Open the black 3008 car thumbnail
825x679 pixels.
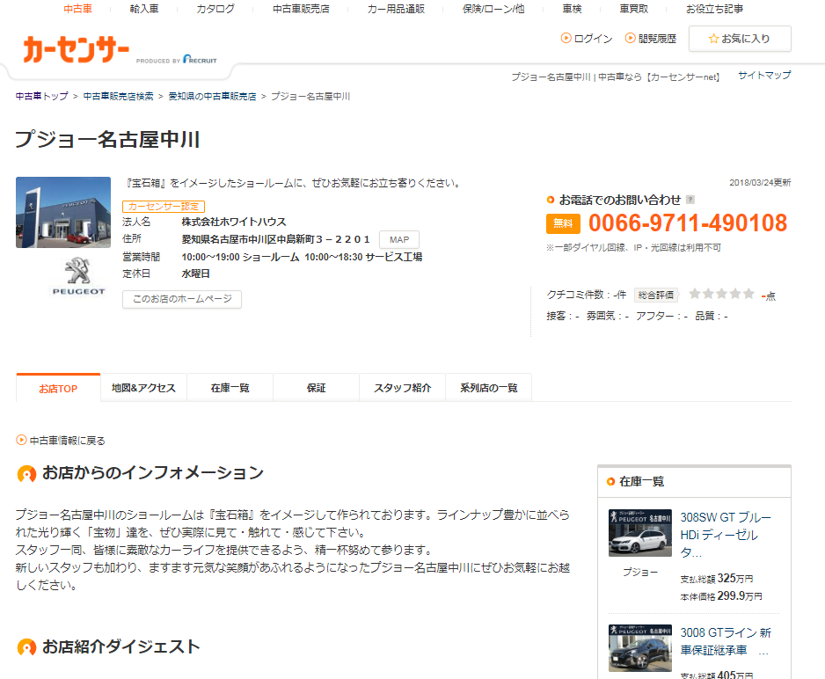(x=640, y=648)
